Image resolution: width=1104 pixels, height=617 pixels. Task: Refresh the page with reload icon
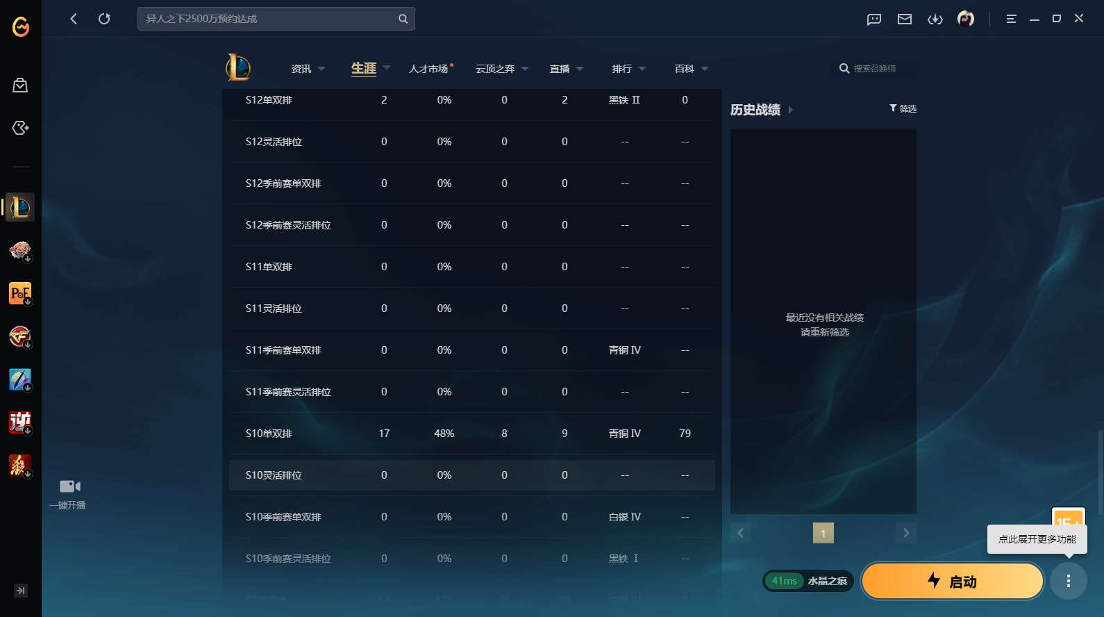(104, 19)
